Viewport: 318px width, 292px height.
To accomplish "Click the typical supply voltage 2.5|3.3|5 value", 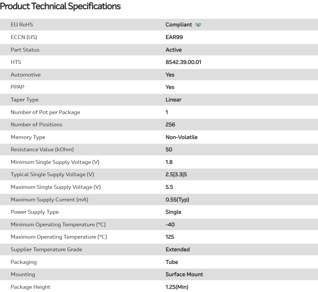I will 176,174.
